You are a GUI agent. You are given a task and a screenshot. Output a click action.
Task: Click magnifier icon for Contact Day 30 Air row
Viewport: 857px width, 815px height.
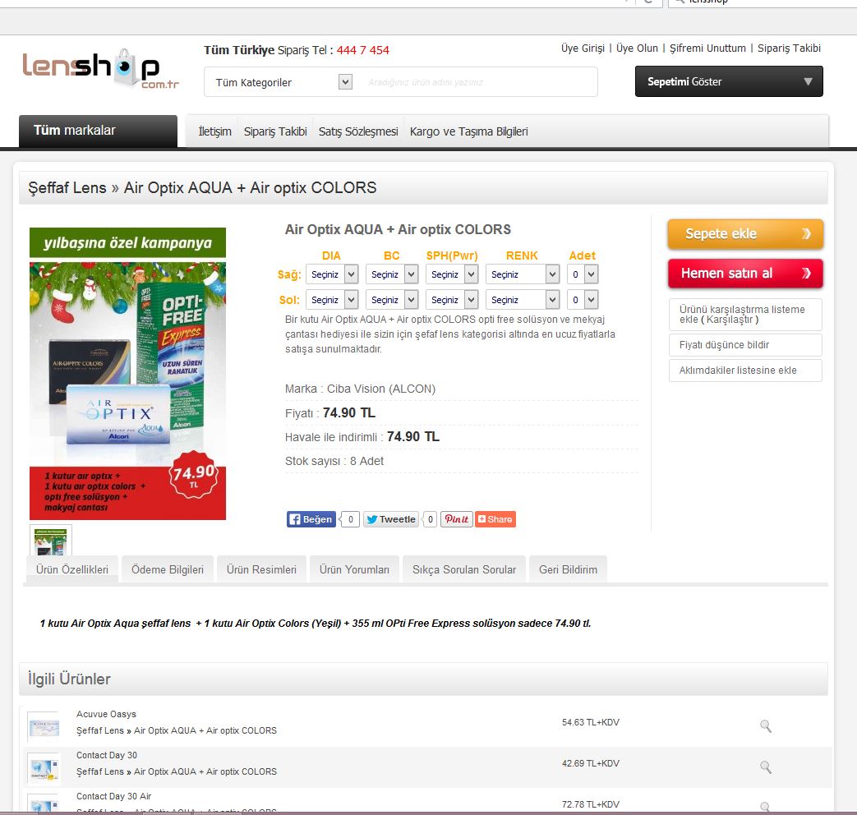pyautogui.click(x=766, y=806)
